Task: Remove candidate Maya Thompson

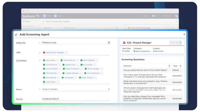Action: pyautogui.click(x=81, y=69)
